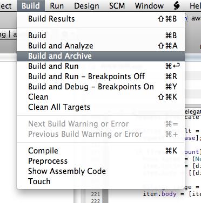
Task: Open the scripts menu icon
Action: click(177, 6)
